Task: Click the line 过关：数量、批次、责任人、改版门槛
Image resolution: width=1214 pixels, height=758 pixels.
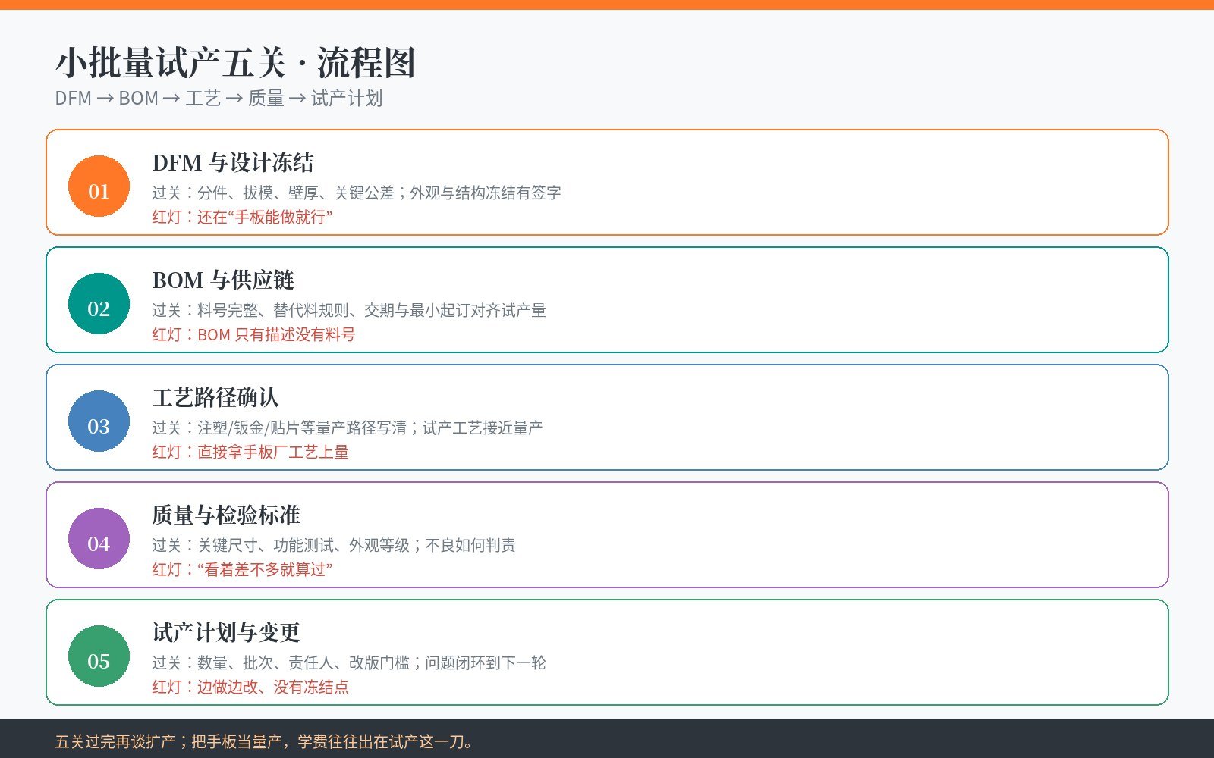Action: [281, 662]
